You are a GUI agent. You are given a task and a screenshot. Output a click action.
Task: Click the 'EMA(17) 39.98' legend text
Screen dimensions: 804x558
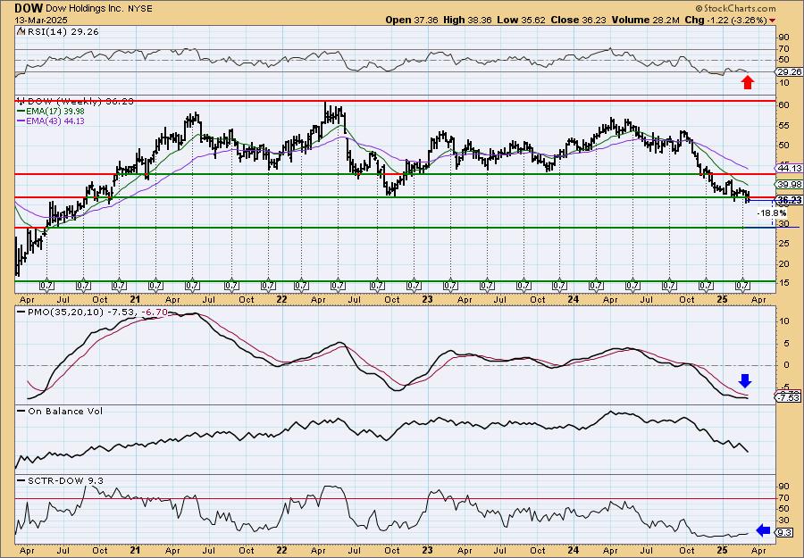55,112
